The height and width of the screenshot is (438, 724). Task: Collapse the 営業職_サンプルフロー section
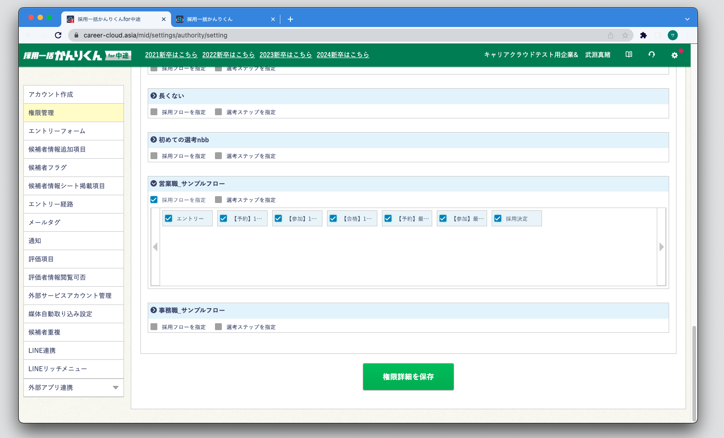(x=154, y=183)
